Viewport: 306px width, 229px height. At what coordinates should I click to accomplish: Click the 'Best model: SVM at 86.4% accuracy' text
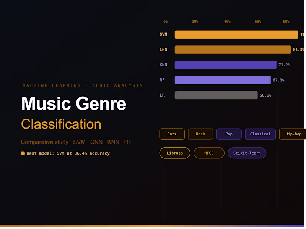pyautogui.click(x=68, y=153)
